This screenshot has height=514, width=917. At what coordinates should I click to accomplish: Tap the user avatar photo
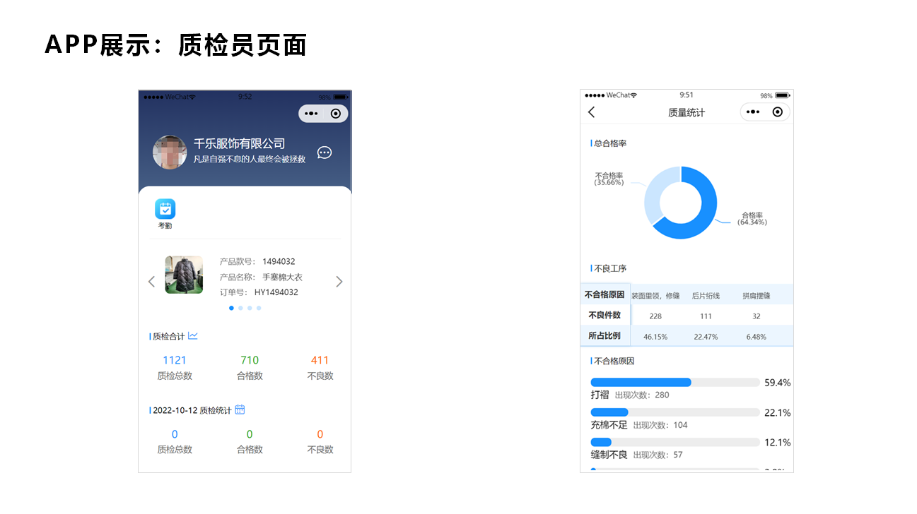(170, 153)
